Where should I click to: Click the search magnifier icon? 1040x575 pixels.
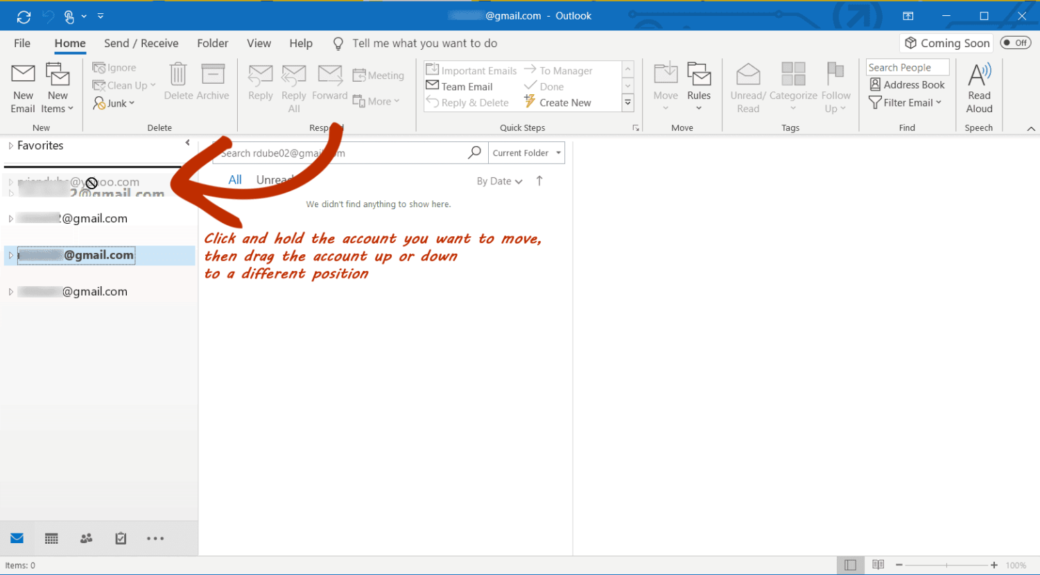point(475,152)
